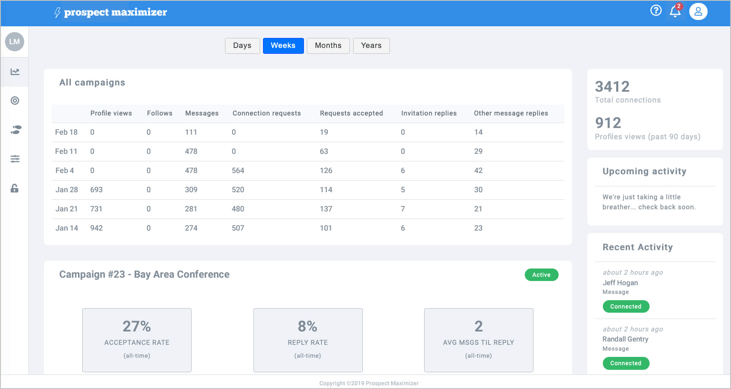Select the Feb 18 table row
The image size is (731, 389).
click(x=308, y=132)
